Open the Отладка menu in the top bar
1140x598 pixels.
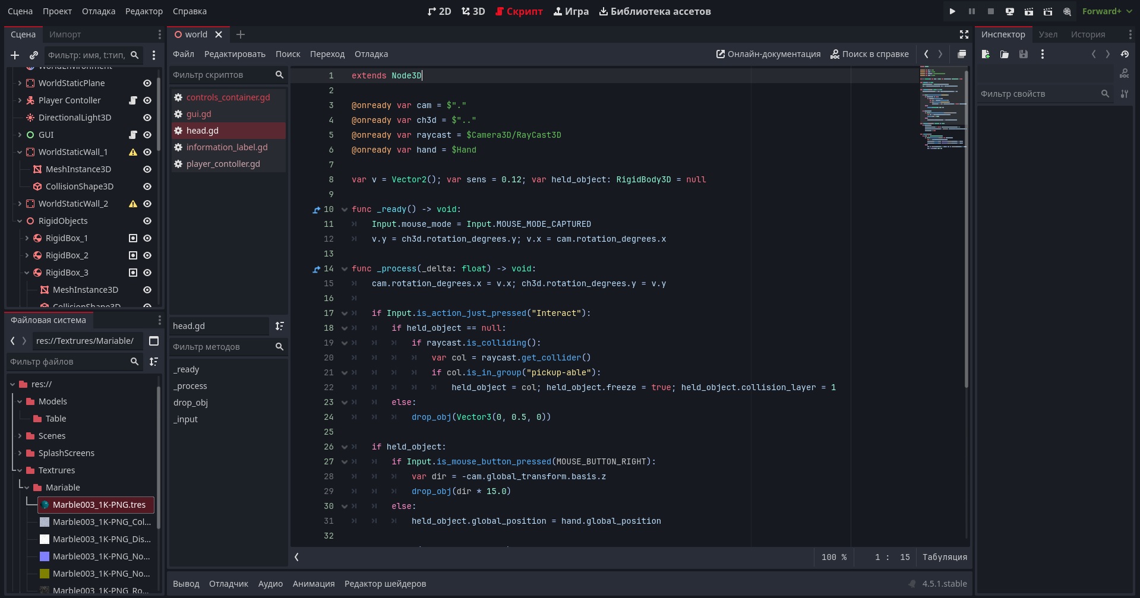pyautogui.click(x=99, y=11)
